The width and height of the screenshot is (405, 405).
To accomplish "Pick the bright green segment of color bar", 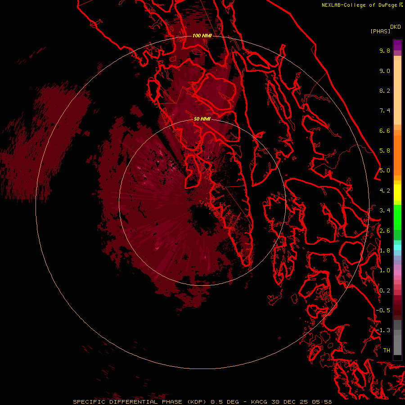I will pos(397,217).
